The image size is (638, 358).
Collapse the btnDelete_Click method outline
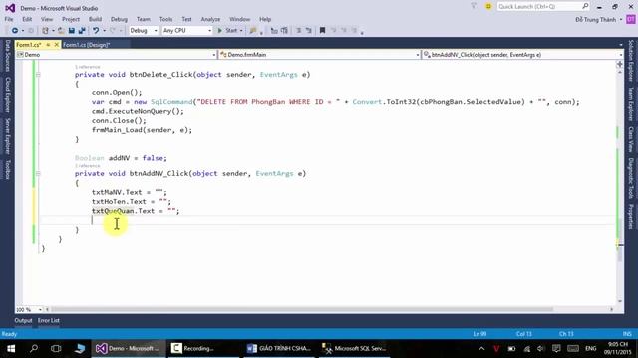(x=38, y=75)
